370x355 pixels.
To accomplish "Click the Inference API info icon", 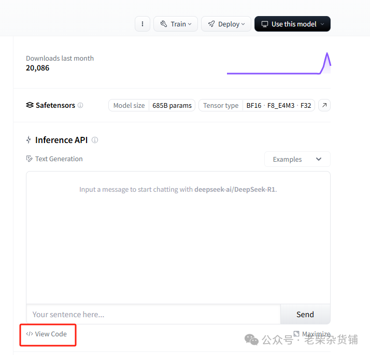I will tap(95, 140).
